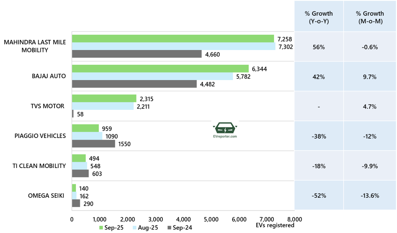The height and width of the screenshot is (233, 397).
Task: Click Bajaj Auto's light blue Aug-25 bar
Action: [x=152, y=76]
